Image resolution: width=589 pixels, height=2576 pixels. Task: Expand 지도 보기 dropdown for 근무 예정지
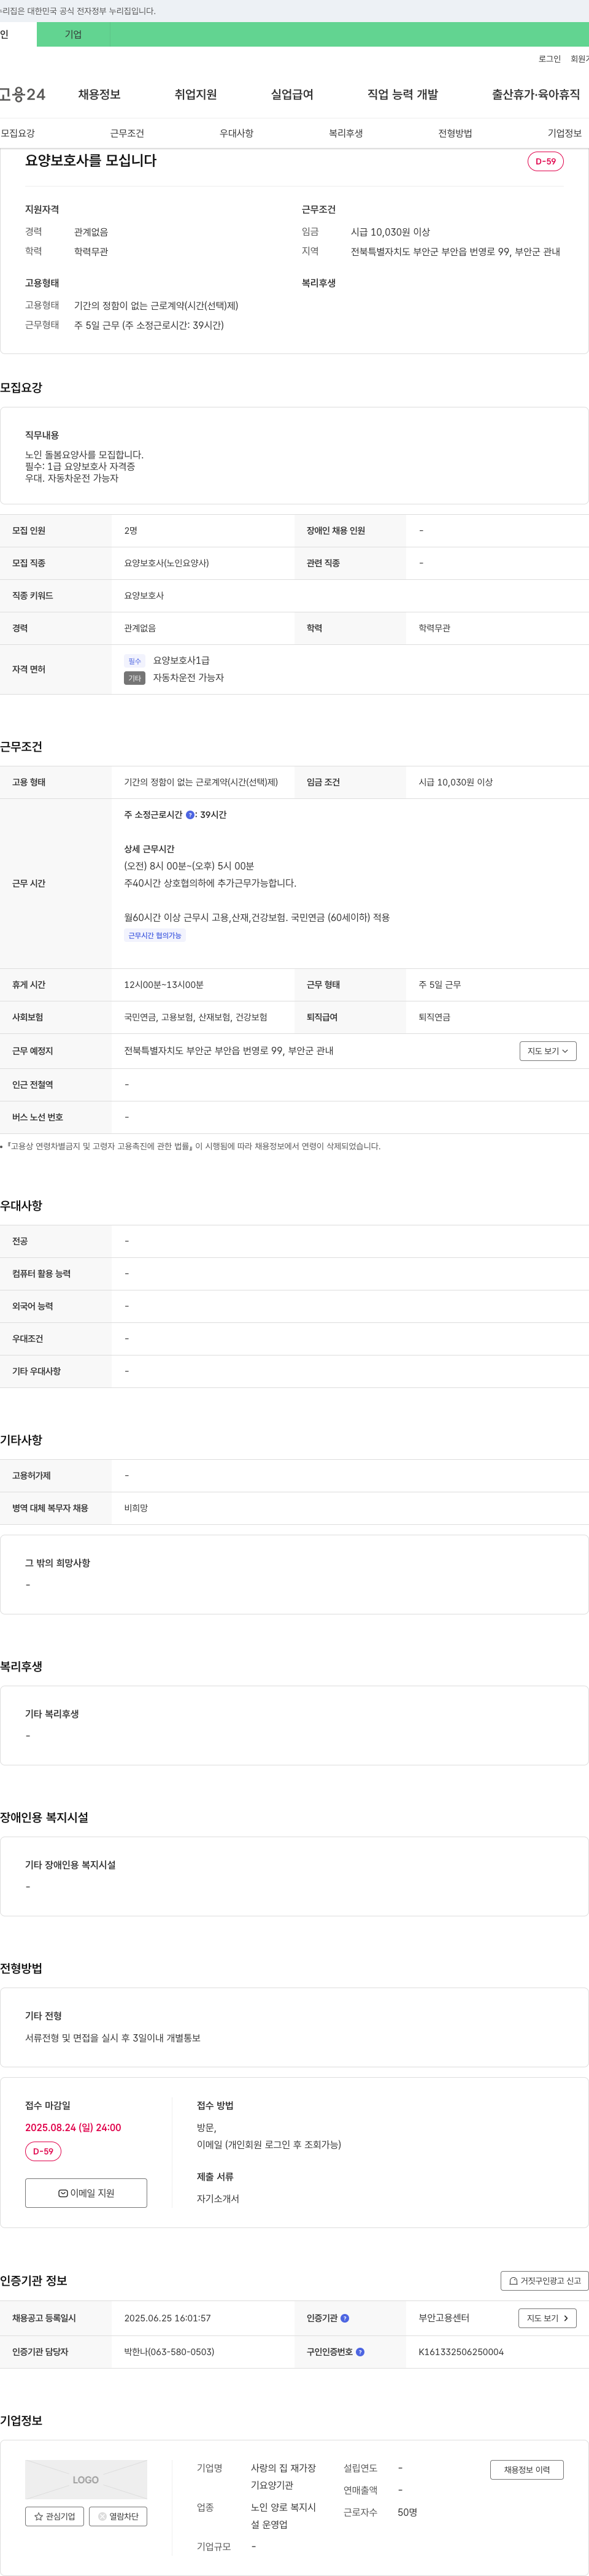coord(548,1051)
